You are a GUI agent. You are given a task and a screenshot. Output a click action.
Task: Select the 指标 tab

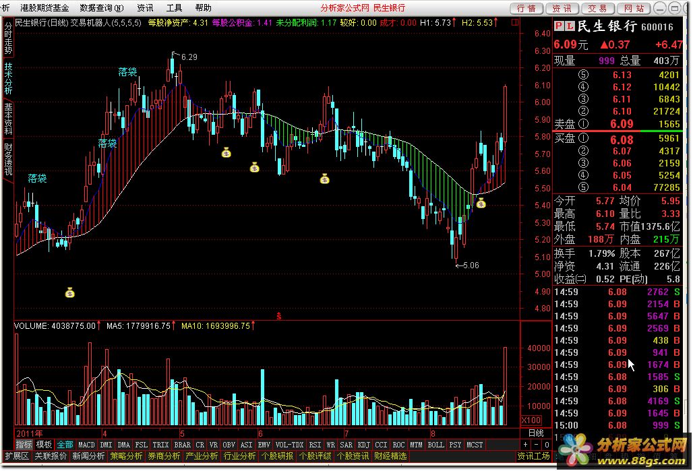tap(24, 445)
